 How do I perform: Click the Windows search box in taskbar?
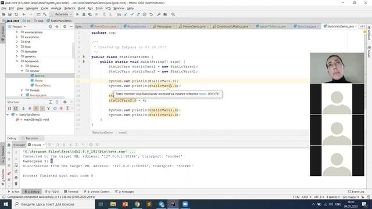tap(53, 204)
